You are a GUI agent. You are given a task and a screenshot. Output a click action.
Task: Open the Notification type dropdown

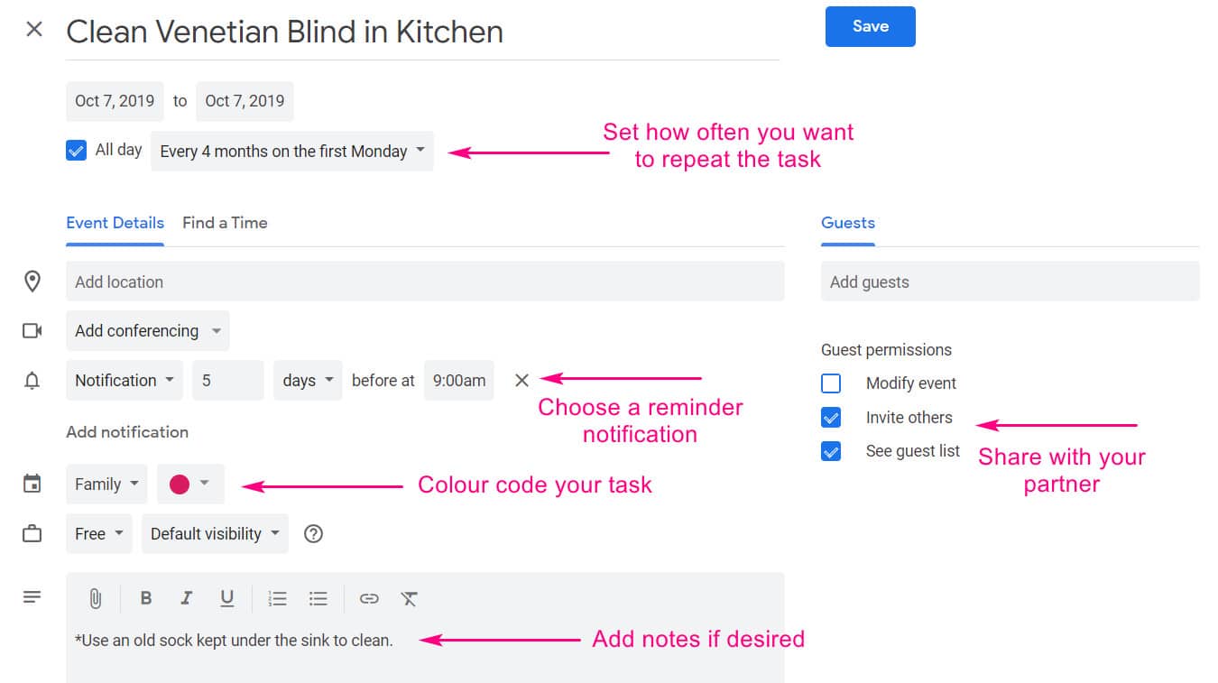(124, 380)
